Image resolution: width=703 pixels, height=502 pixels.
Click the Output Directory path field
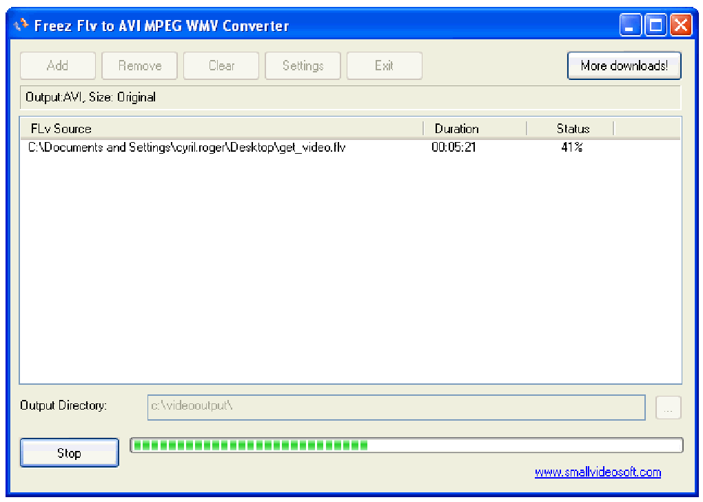396,408
